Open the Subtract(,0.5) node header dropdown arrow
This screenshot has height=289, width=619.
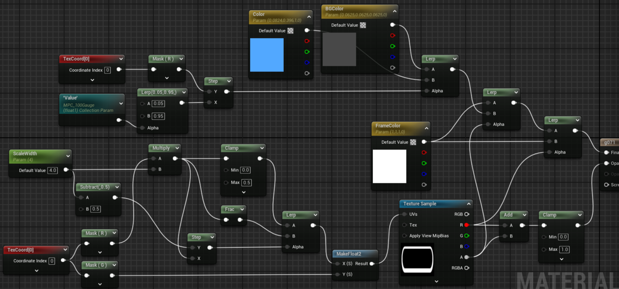(117, 186)
